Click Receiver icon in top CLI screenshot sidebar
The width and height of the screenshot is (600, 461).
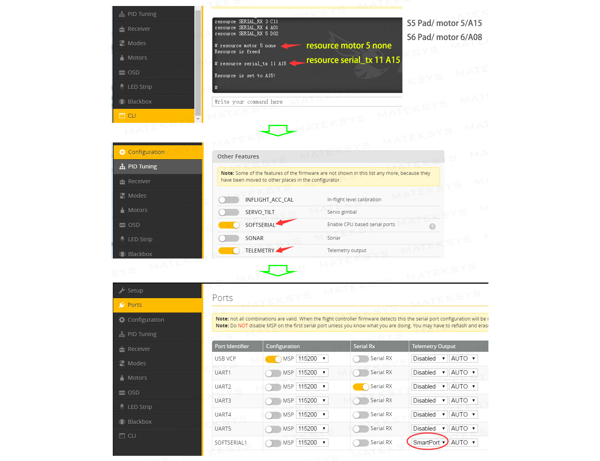(122, 29)
